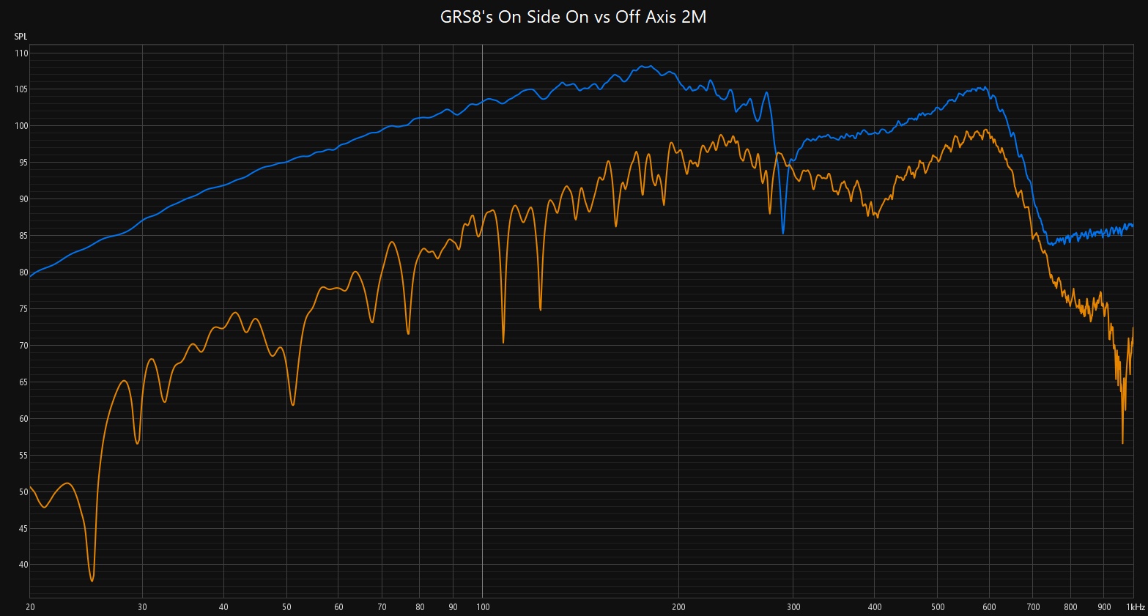Image resolution: width=1148 pixels, height=616 pixels.
Task: Click the 80 dB label on the SPL axis
Action: [23, 272]
